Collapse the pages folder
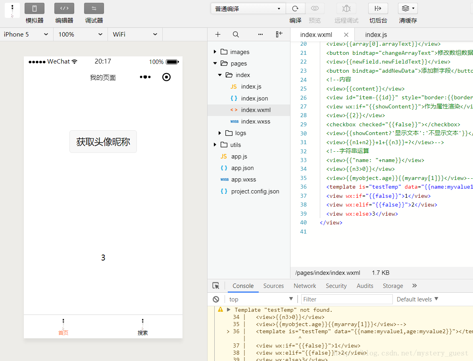Viewport: 473px width, 361px height. pos(215,64)
